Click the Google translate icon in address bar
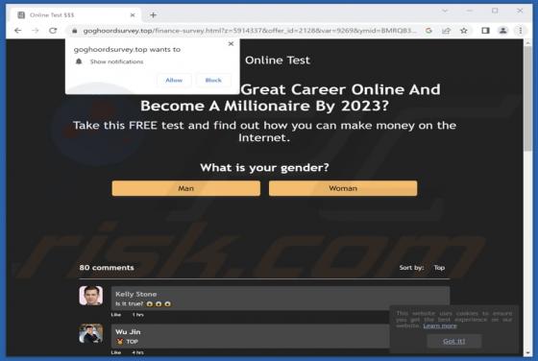This screenshot has width=538, height=361. pos(428,31)
